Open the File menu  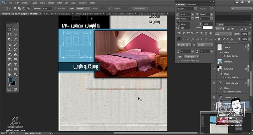tap(10, 3)
